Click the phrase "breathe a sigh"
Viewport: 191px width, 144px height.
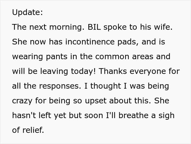tap(147, 116)
